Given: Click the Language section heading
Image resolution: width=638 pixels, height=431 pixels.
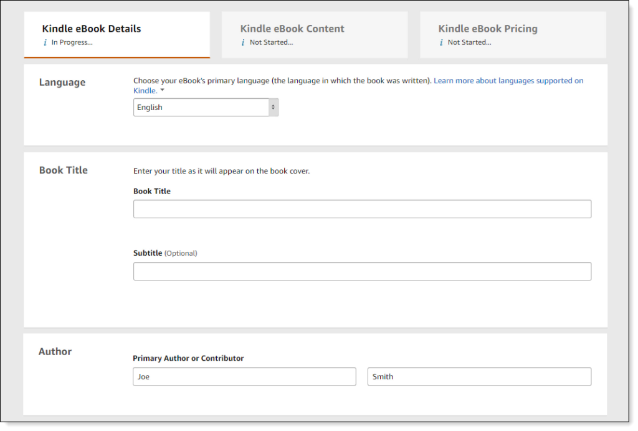Looking at the screenshot, I should click(x=62, y=82).
